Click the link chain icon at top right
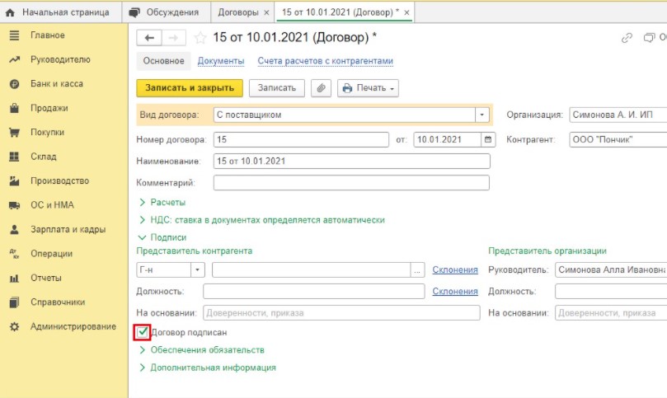 627,38
